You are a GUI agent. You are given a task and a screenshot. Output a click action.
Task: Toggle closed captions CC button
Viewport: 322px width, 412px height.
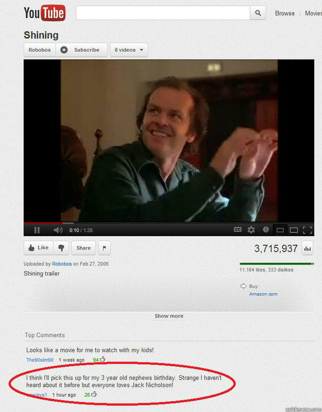(238, 229)
